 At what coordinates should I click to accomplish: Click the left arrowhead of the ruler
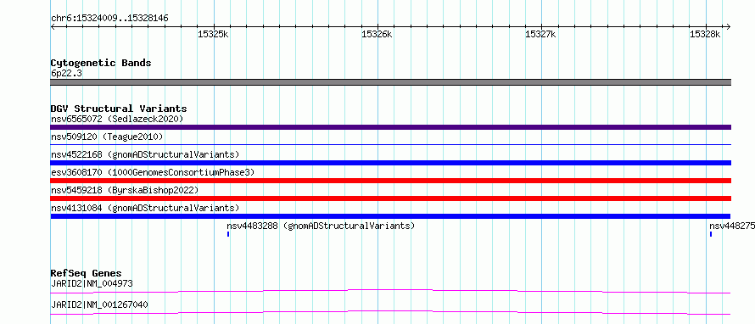click(53, 26)
